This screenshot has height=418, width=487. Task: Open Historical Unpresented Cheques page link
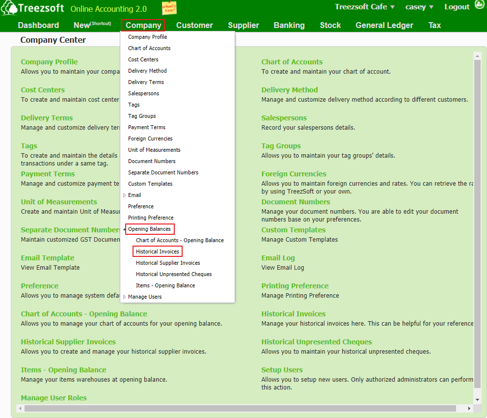(x=317, y=342)
